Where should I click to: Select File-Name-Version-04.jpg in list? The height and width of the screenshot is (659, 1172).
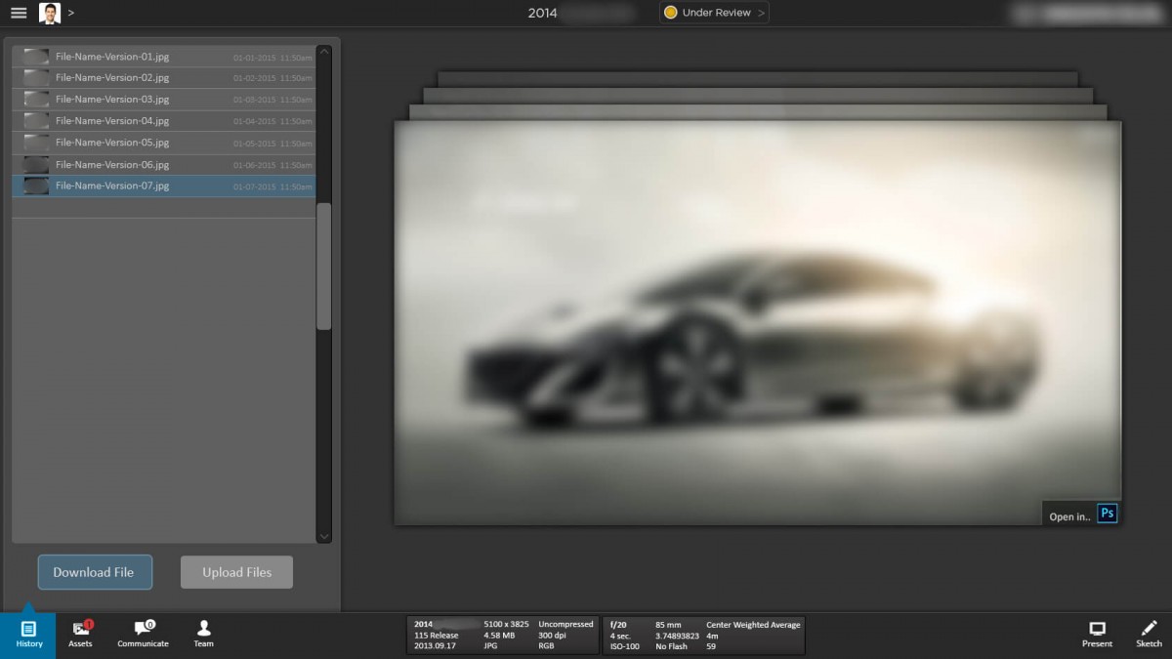pyautogui.click(x=112, y=121)
